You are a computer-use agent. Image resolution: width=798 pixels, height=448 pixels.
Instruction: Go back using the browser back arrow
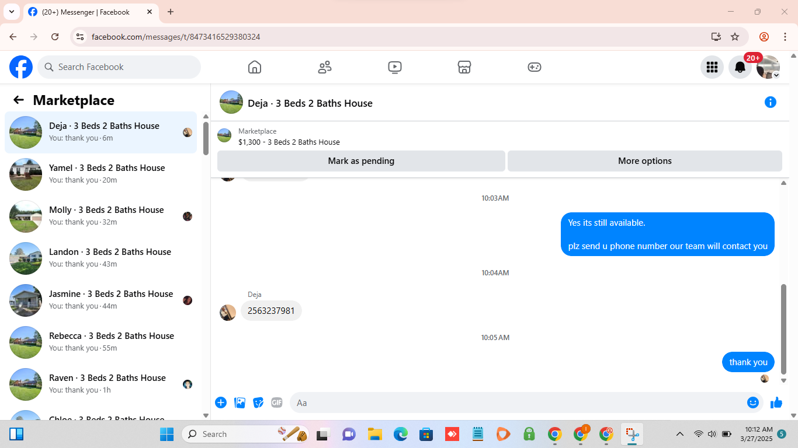13,37
